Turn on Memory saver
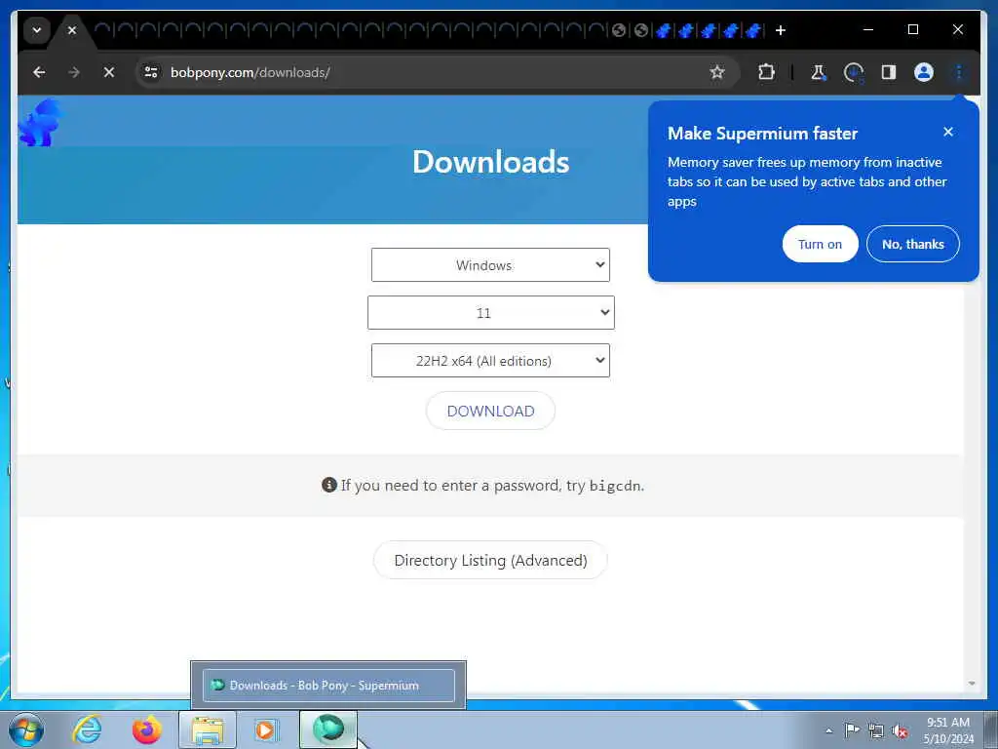Image resolution: width=998 pixels, height=749 pixels. pyautogui.click(x=820, y=244)
